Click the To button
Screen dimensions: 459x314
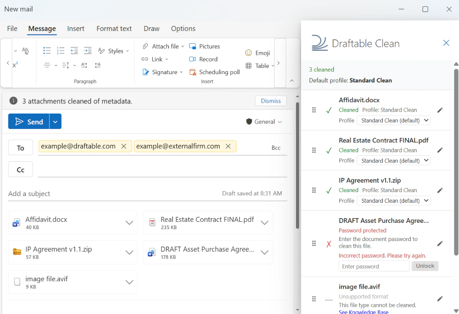pos(21,148)
